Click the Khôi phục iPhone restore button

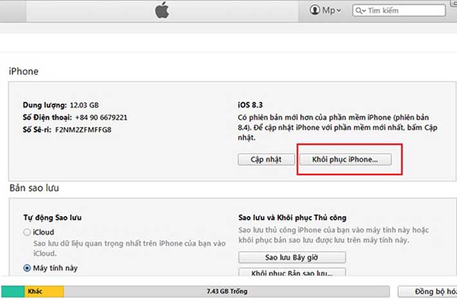click(346, 160)
